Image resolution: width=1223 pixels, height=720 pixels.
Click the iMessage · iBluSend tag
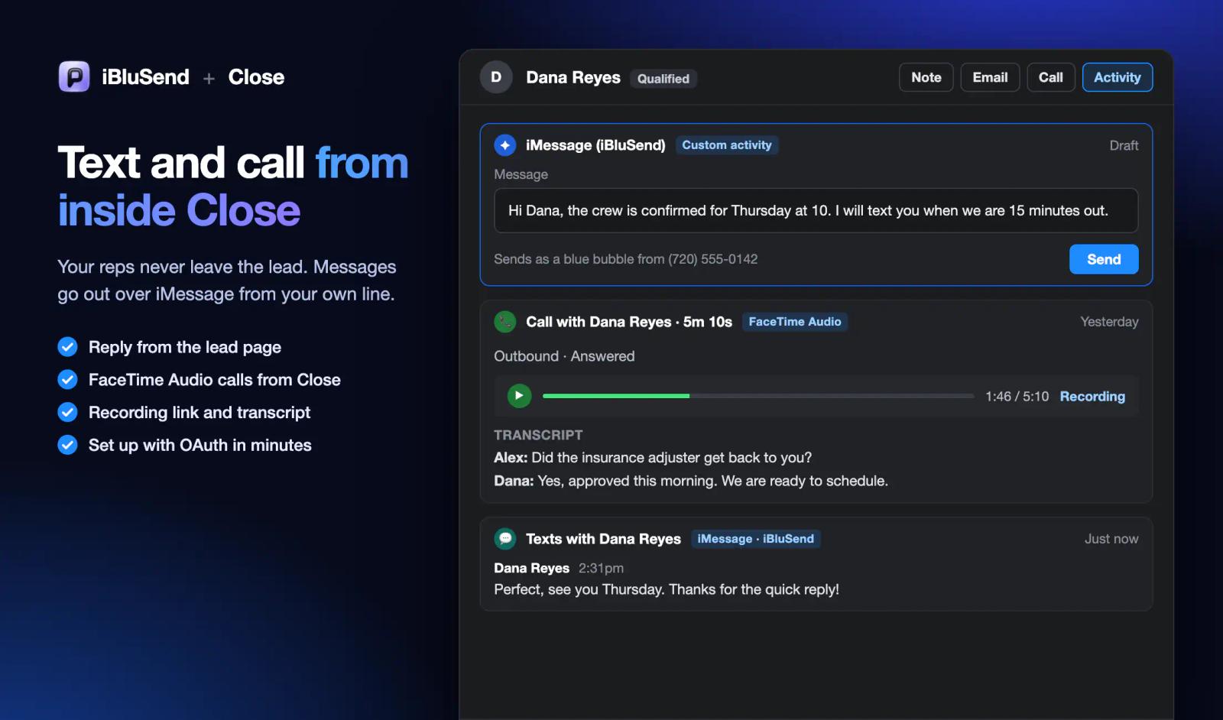(x=756, y=539)
